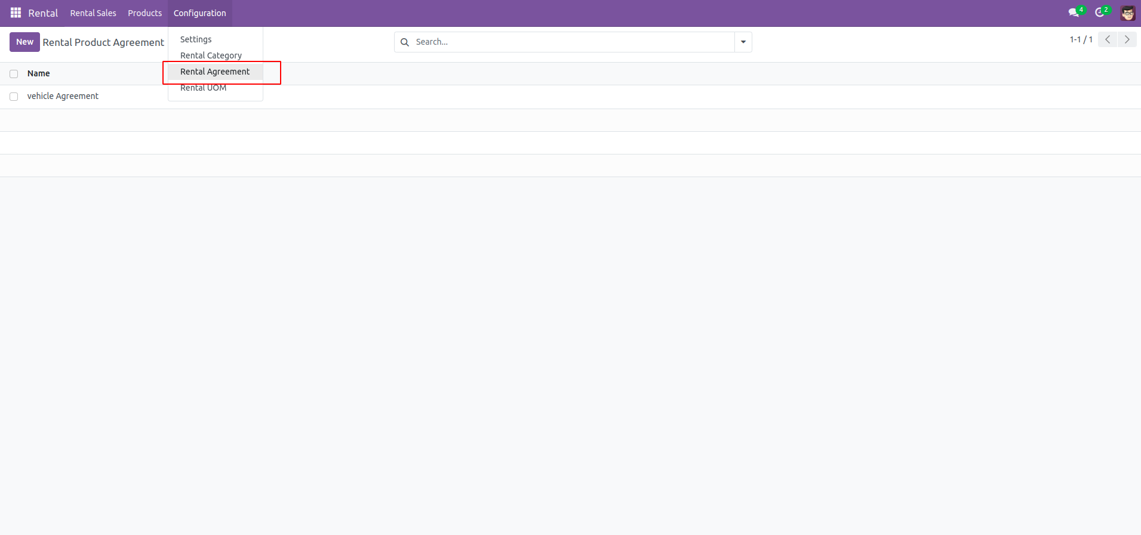Toggle the select-all checkbox beside Name header

pos(14,74)
